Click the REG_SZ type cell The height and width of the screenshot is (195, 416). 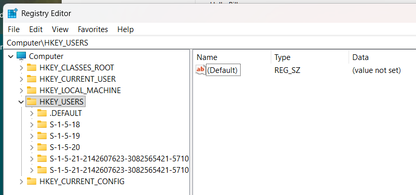[287, 70]
